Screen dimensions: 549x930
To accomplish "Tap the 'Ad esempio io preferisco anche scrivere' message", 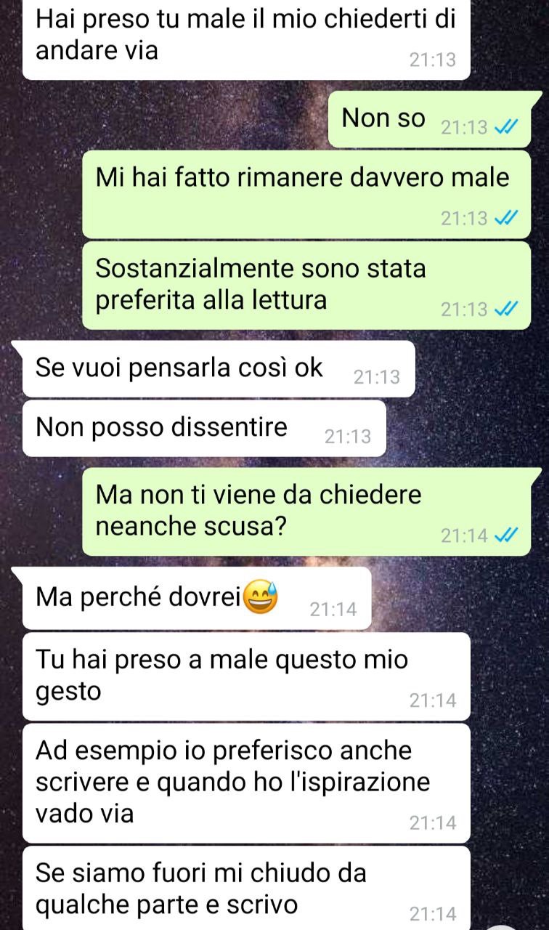I will pyautogui.click(x=246, y=782).
